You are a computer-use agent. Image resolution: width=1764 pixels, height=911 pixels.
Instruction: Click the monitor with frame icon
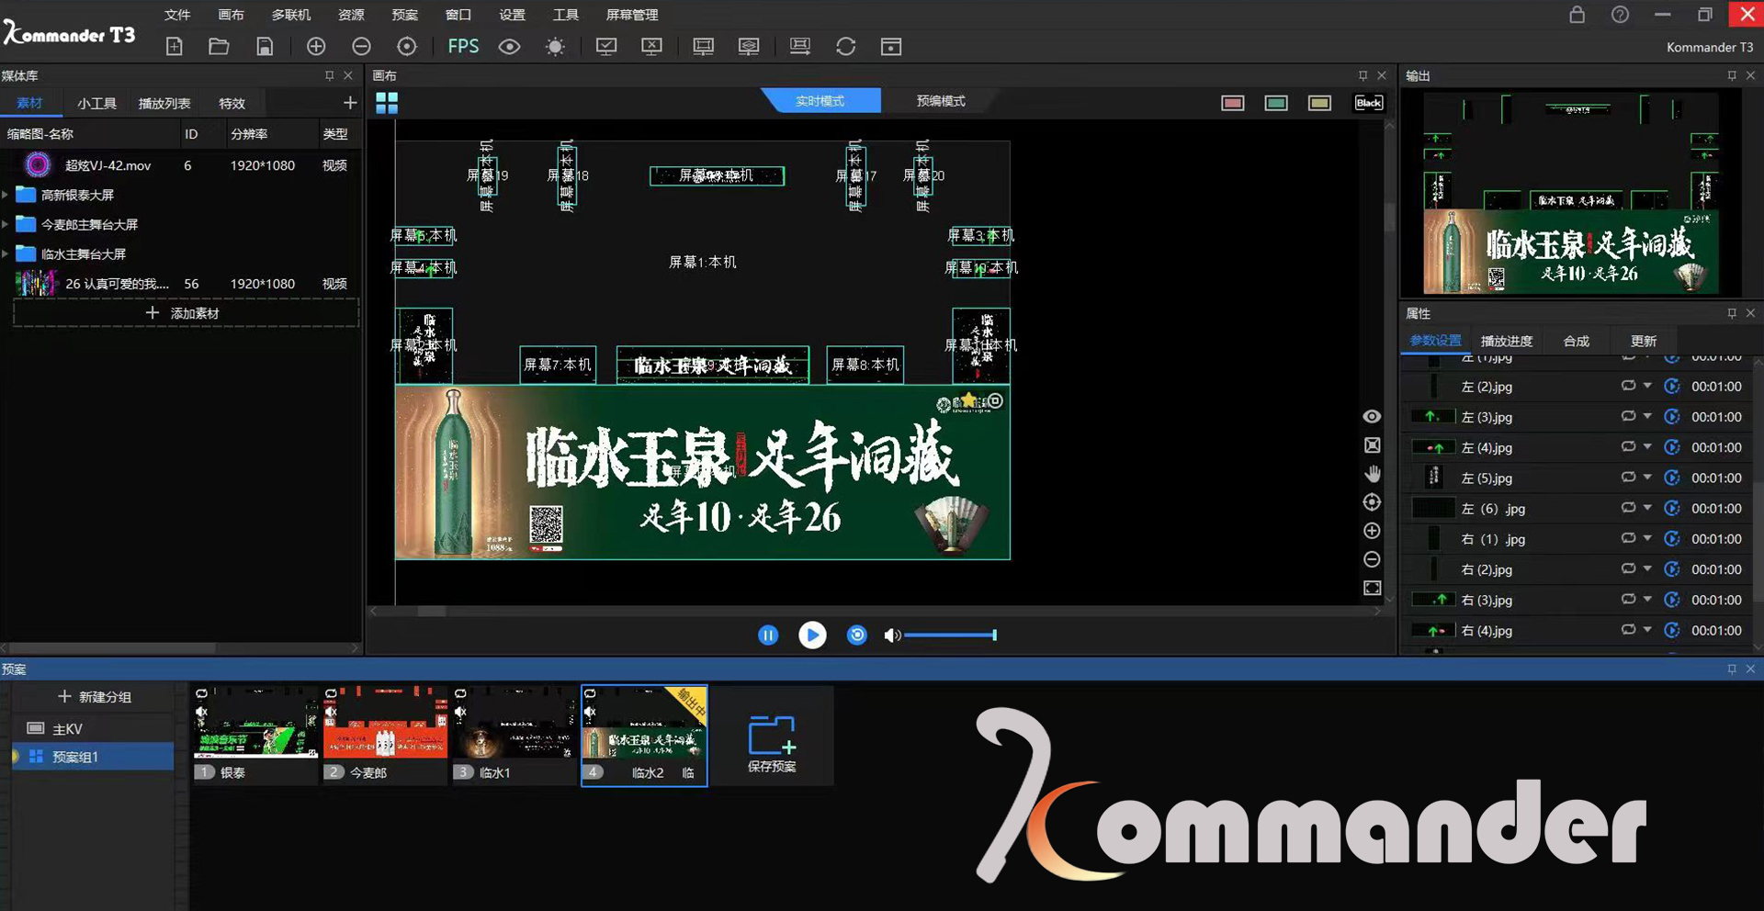[x=703, y=46]
